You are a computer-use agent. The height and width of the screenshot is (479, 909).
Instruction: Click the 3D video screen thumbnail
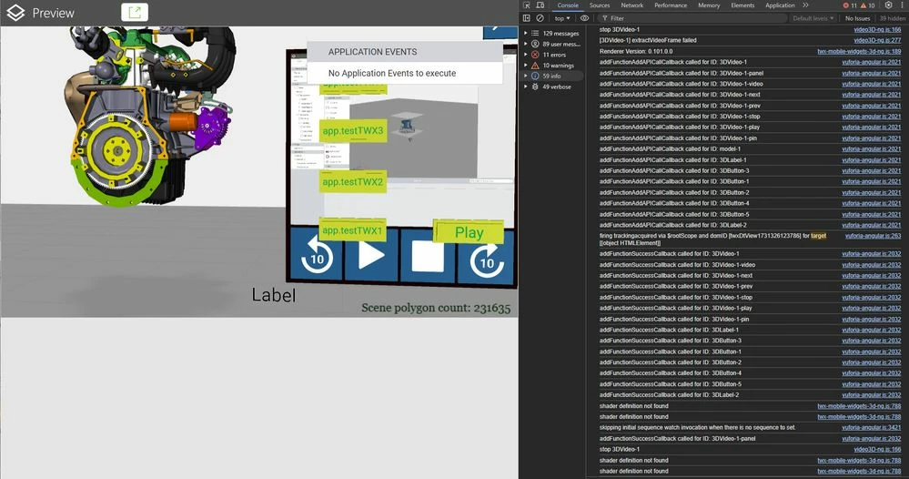pyautogui.click(x=402, y=139)
